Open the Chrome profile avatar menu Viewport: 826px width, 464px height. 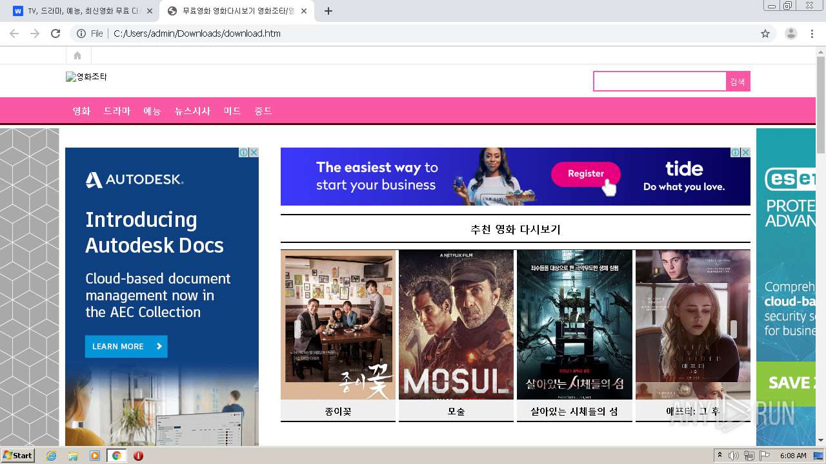pos(791,34)
